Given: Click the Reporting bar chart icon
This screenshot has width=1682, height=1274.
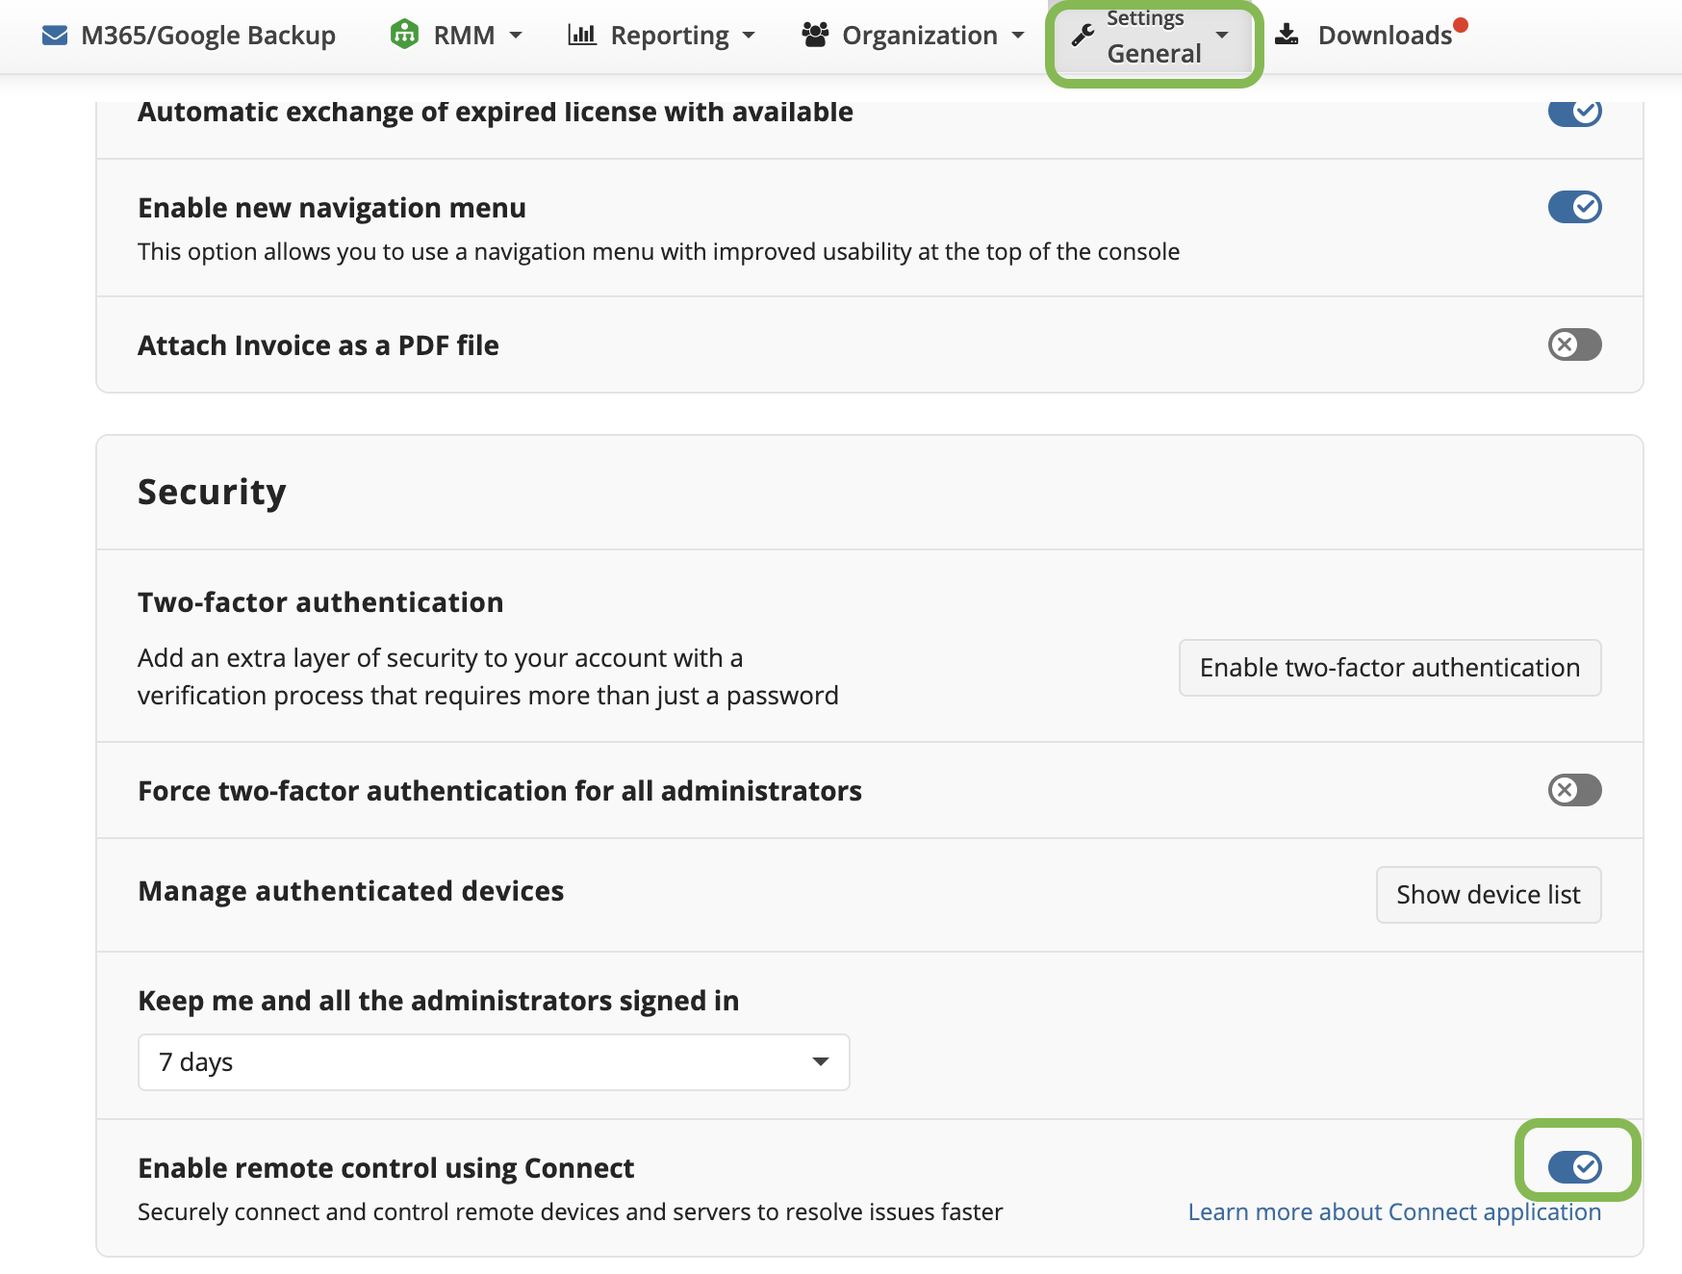Looking at the screenshot, I should (x=583, y=35).
